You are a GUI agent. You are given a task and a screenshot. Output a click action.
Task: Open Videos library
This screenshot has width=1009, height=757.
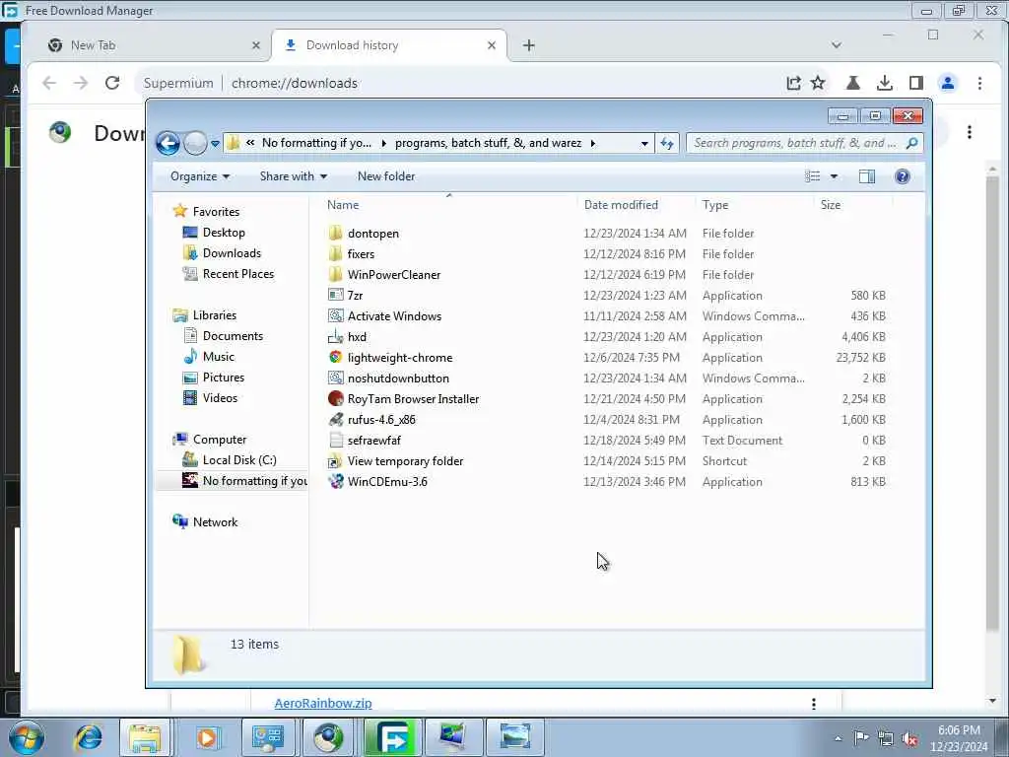pyautogui.click(x=220, y=398)
